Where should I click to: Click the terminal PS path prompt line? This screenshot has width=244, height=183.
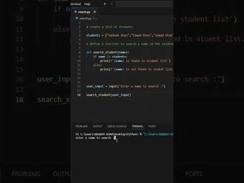[124, 134]
